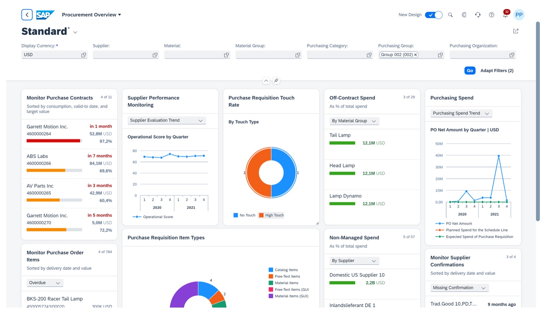Screen dimensions: 545x316
Task: Open value help for Purchasing Group field
Action: click(440, 55)
